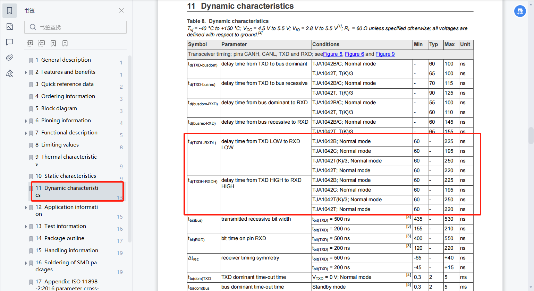Go to Limiting values bookmark
The height and width of the screenshot is (291, 534).
coord(57,144)
